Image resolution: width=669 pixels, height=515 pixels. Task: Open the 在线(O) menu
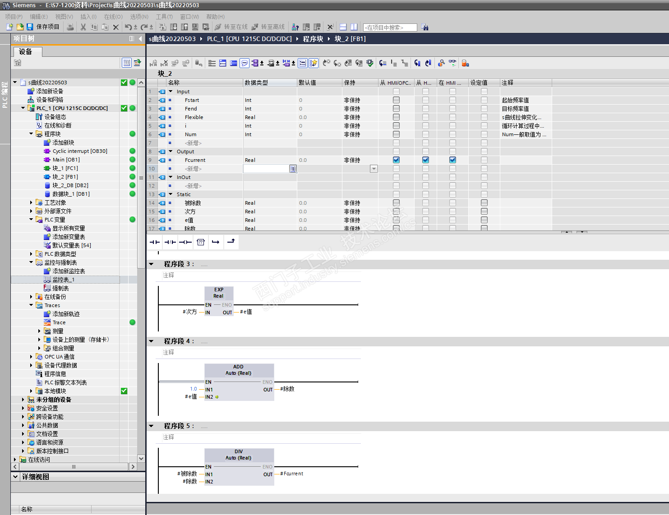[113, 17]
